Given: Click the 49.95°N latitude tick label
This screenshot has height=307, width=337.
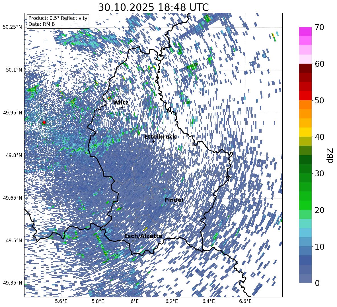Looking at the screenshot, I should point(13,112).
